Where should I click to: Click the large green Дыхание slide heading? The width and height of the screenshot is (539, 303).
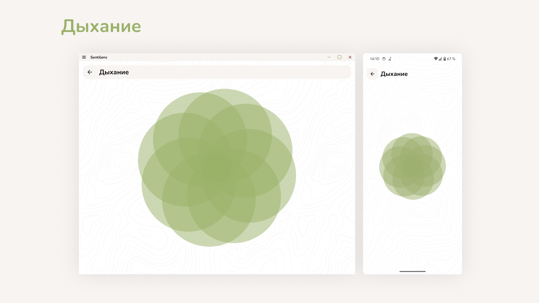click(x=101, y=27)
